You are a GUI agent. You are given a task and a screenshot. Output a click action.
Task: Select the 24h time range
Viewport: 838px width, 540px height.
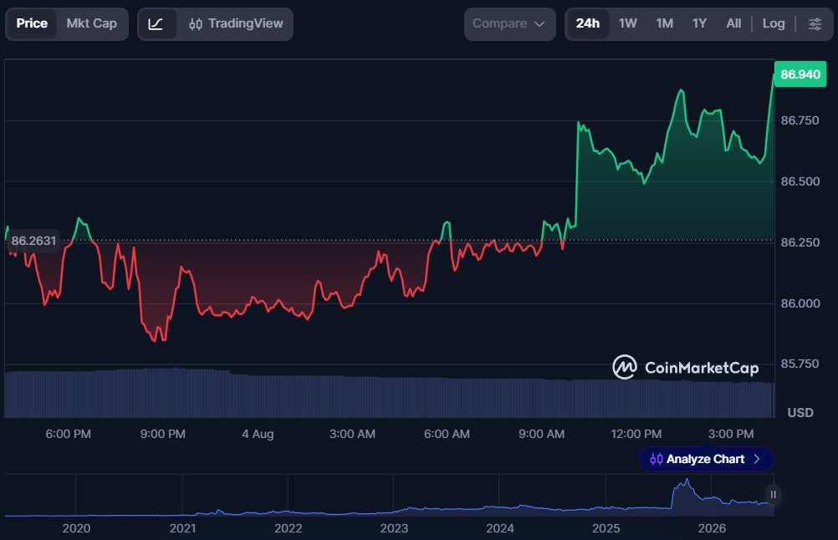pyautogui.click(x=587, y=23)
